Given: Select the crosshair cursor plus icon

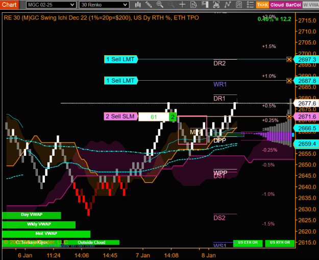Looking at the screenshot, I should click(182, 5).
